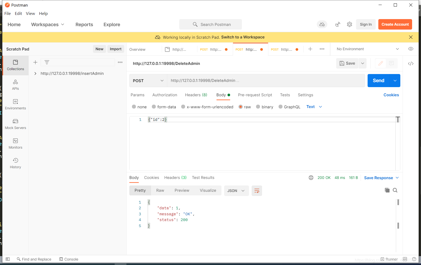Click the two-pane view icon in the status bar
The width and height of the screenshot is (421, 265).
pyautogui.click(x=405, y=259)
